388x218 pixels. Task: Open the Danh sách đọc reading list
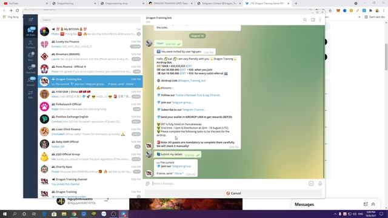coord(375,17)
